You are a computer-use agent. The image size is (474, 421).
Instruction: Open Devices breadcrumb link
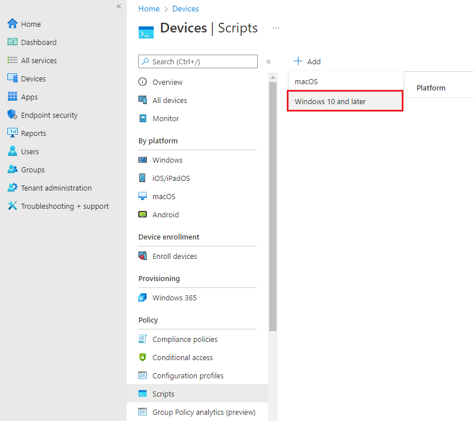coord(186,9)
